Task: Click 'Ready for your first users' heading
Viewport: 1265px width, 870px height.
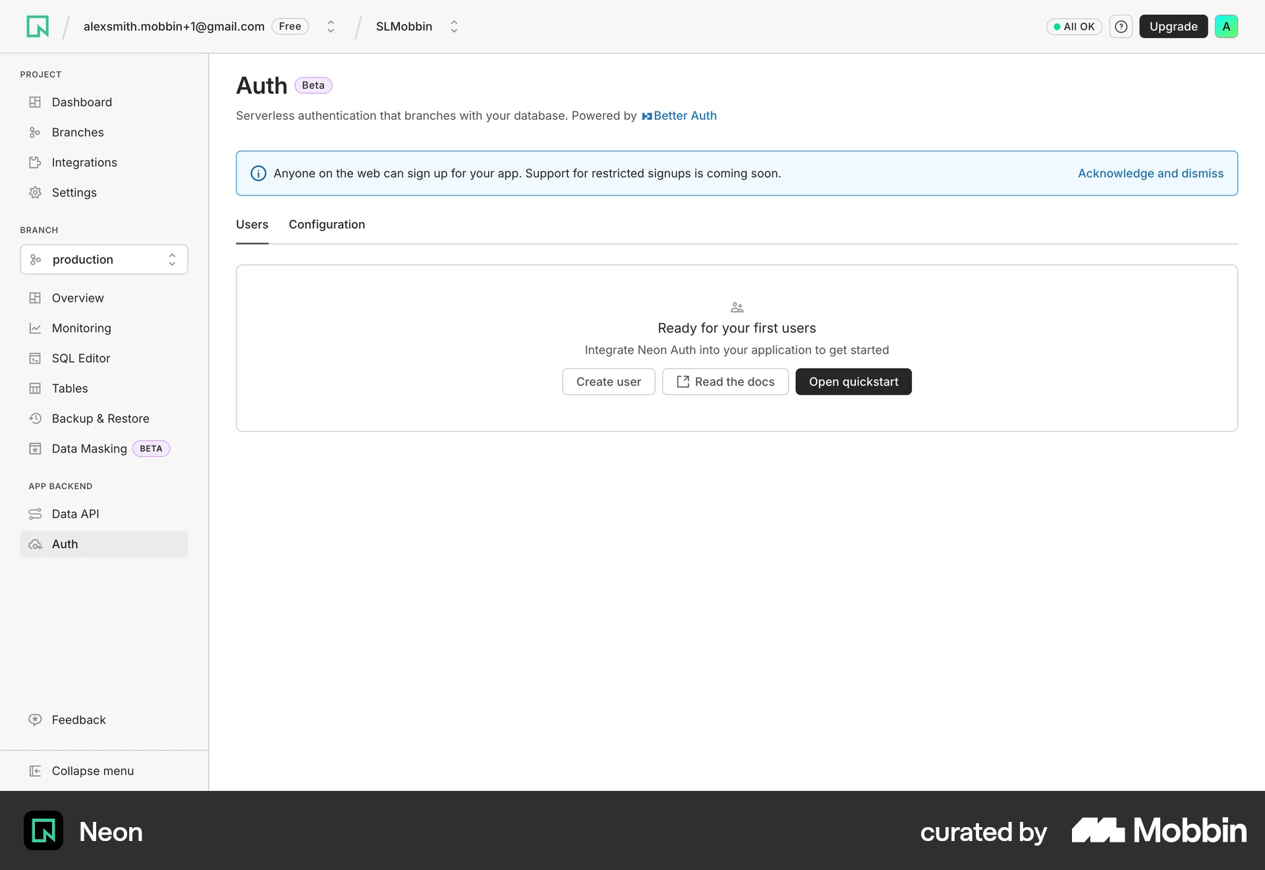Action: click(737, 328)
